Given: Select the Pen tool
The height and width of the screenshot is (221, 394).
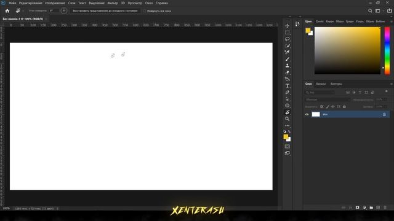Looking at the screenshot, I should pyautogui.click(x=287, y=93).
